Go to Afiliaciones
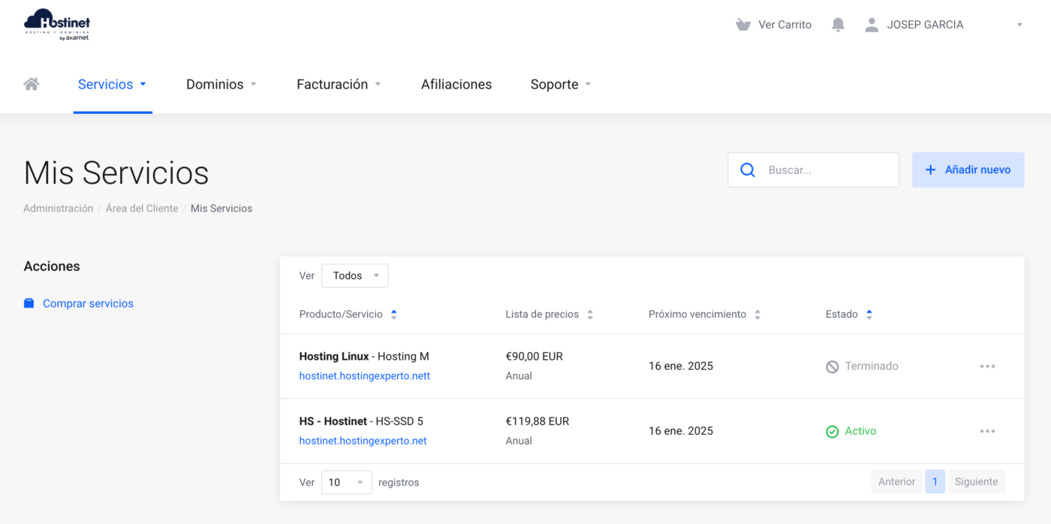Image resolution: width=1051 pixels, height=524 pixels. coord(456,85)
